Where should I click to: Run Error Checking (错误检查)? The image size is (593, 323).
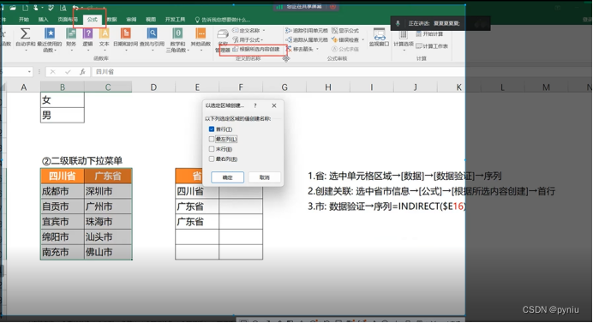(345, 39)
